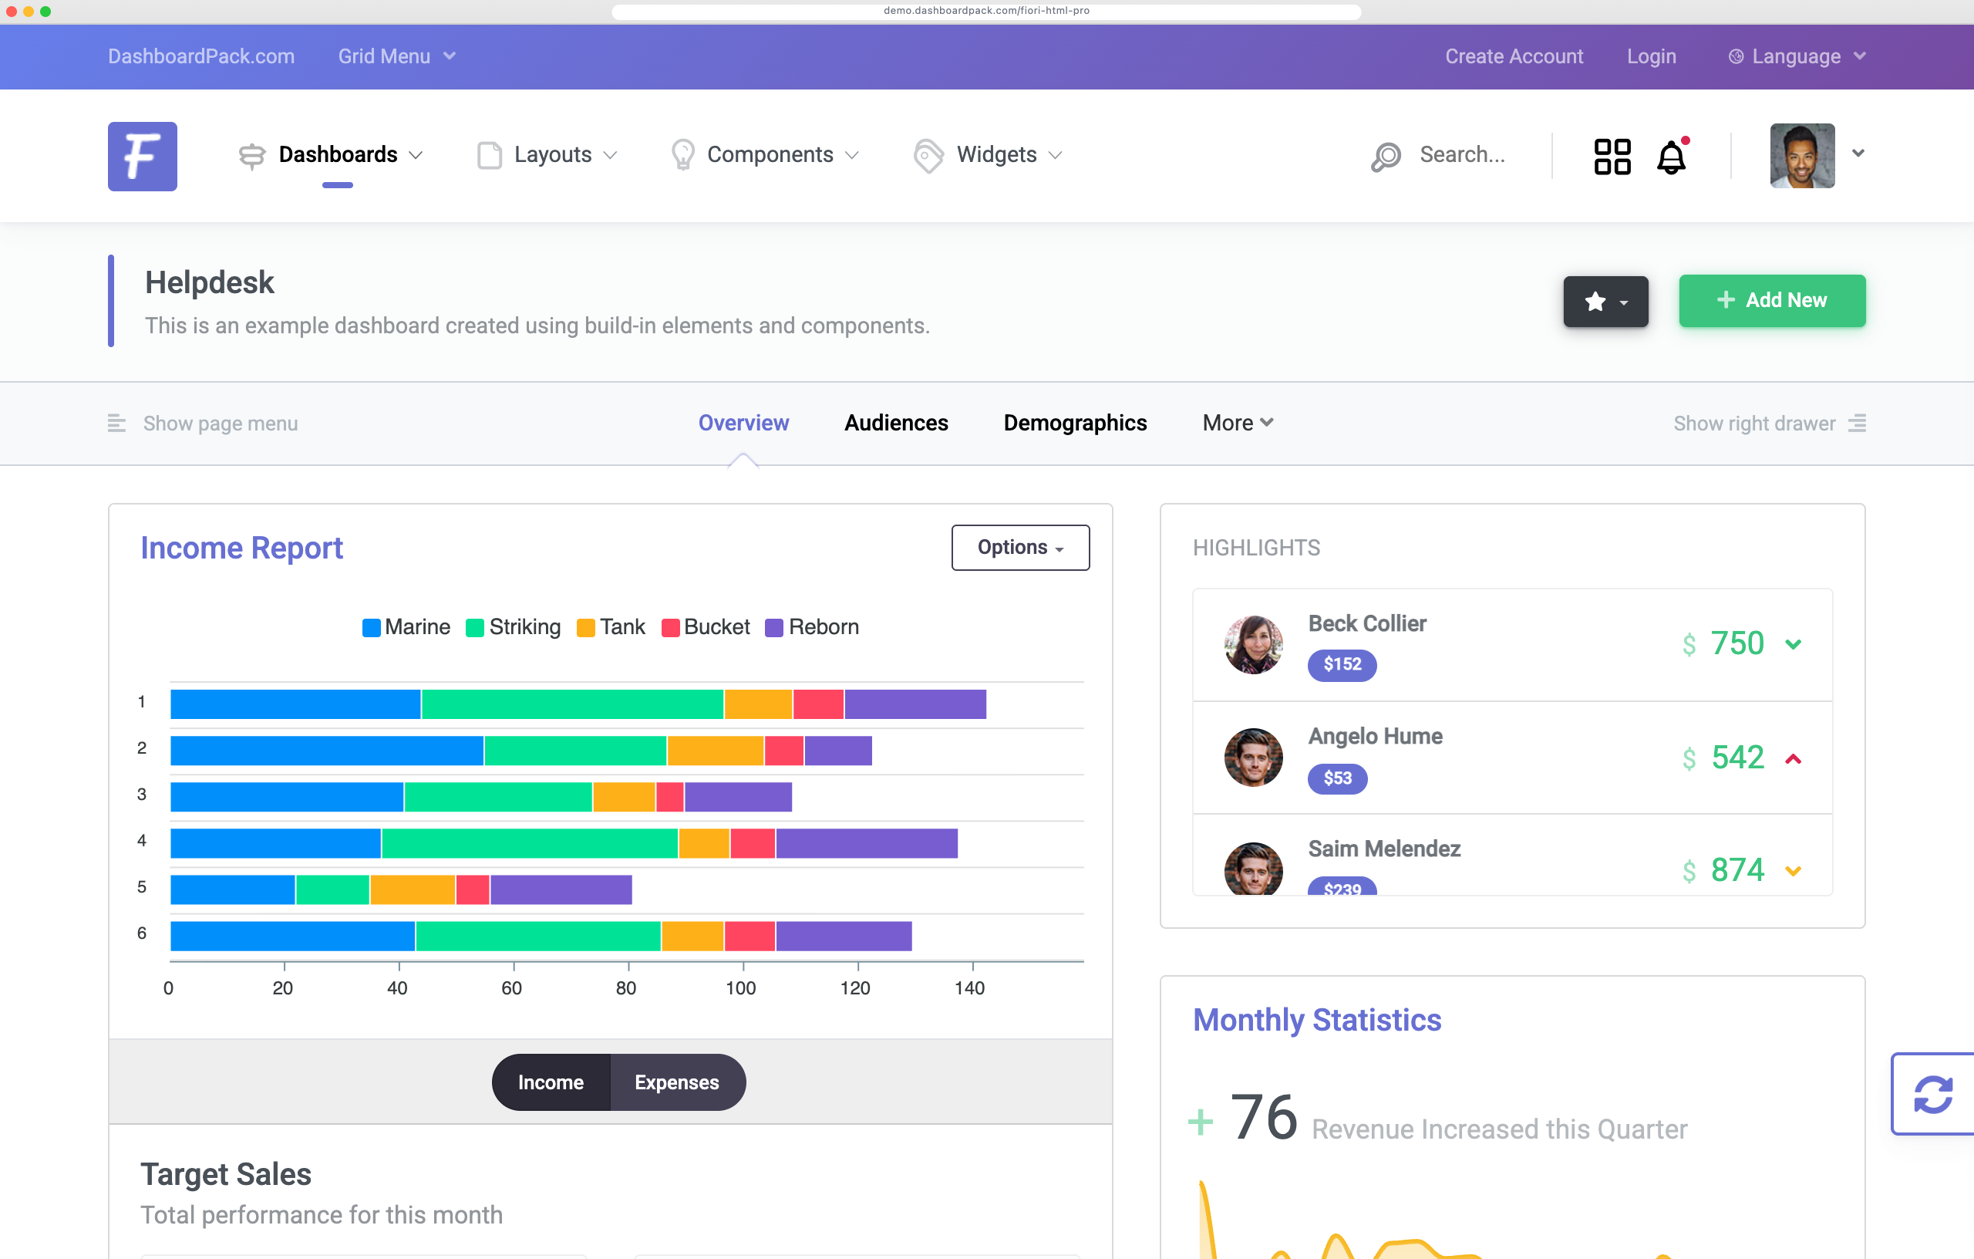
Task: Open the user profile dropdown chevron
Action: [x=1858, y=154]
